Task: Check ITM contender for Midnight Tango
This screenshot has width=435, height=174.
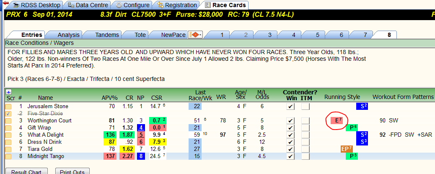Action: tap(306, 156)
